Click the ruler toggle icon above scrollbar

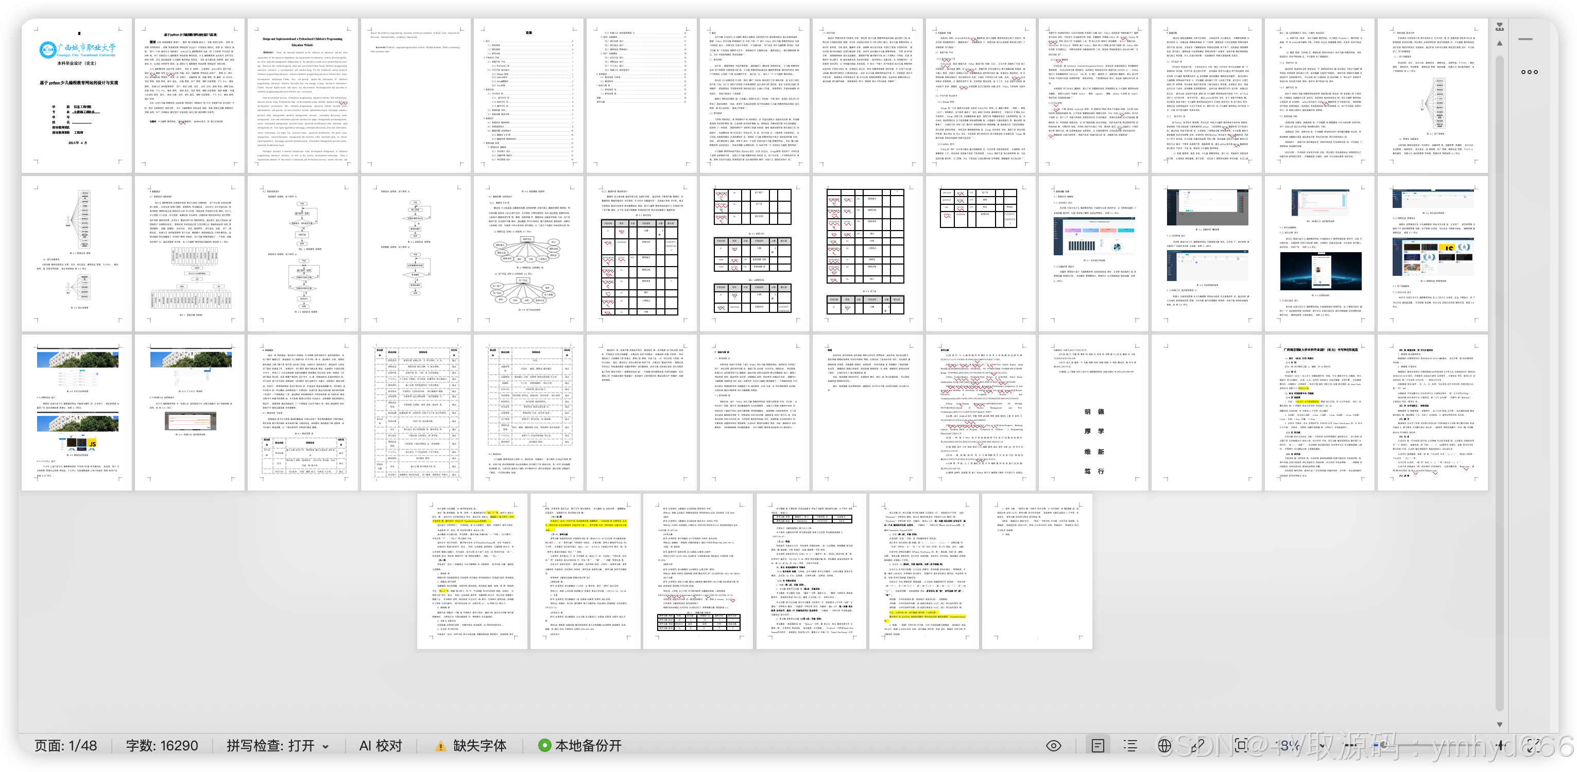coord(1499,27)
